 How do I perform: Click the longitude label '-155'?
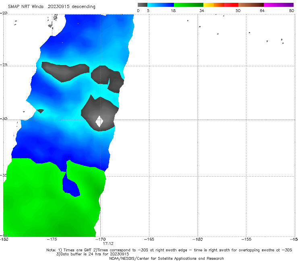click(246, 239)
